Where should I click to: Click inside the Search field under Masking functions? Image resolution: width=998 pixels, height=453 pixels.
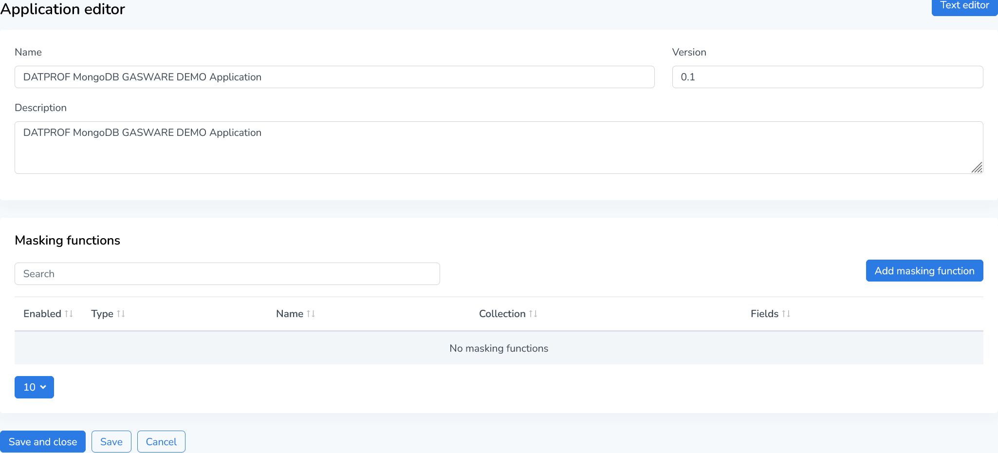pos(227,273)
